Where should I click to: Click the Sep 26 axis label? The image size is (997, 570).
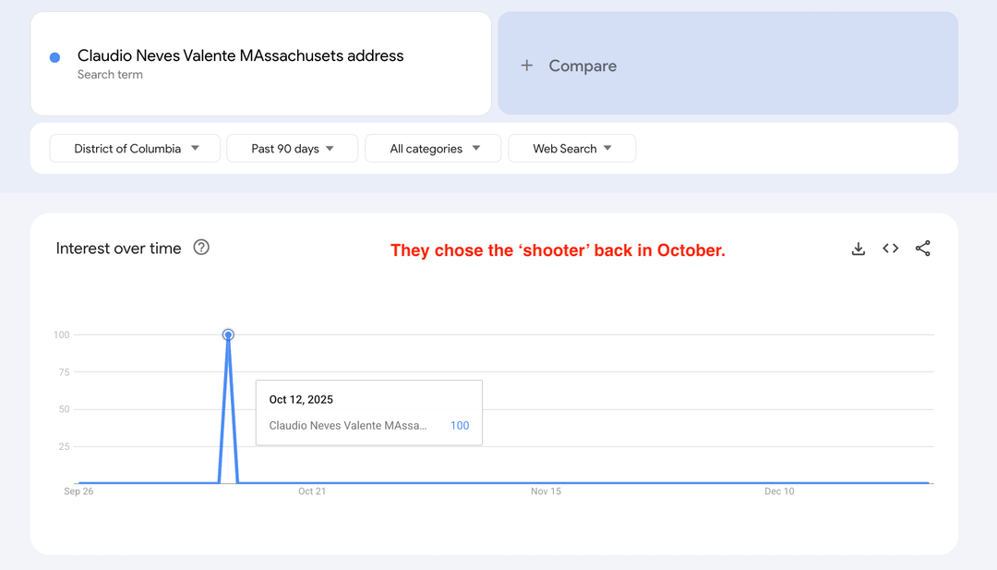click(78, 491)
